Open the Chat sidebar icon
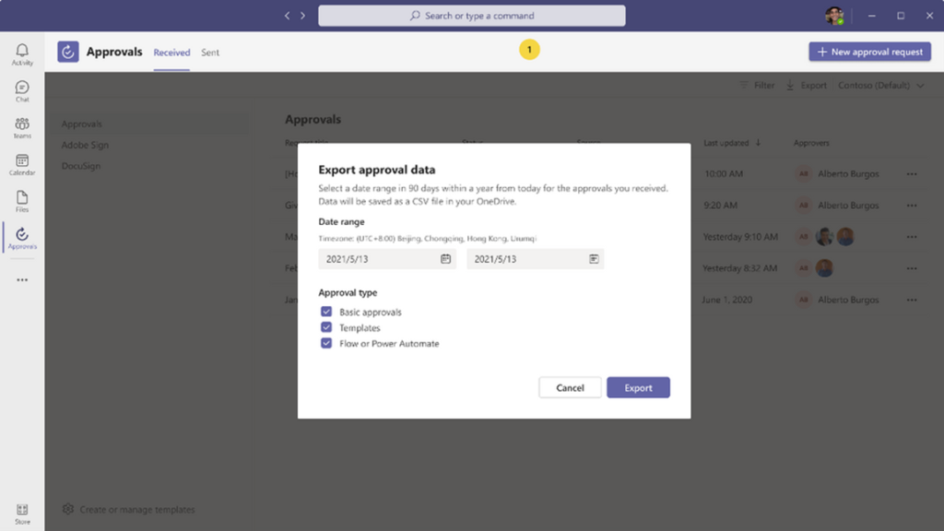The width and height of the screenshot is (944, 531). (22, 90)
